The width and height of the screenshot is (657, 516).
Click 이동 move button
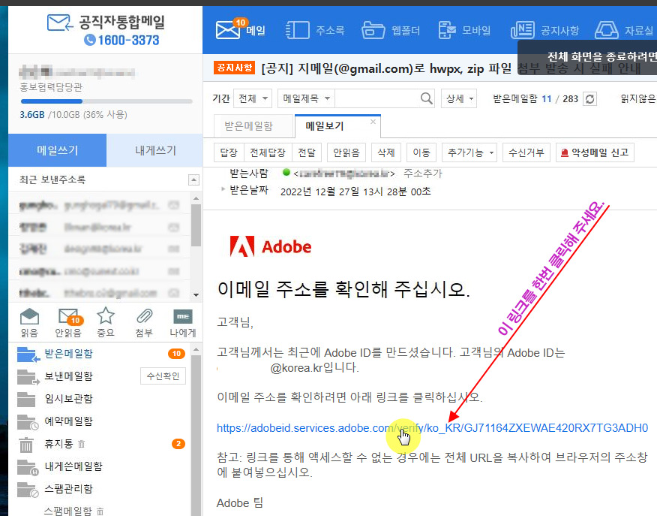click(421, 152)
